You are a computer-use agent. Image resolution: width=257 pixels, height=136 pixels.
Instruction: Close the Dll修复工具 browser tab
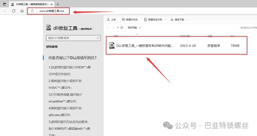click(51, 4)
